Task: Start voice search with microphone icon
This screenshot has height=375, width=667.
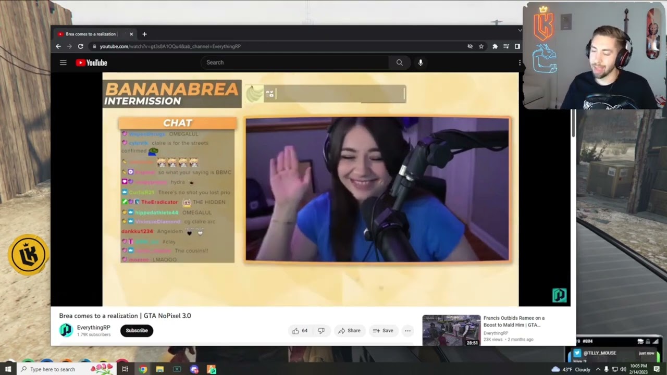Action: point(421,63)
